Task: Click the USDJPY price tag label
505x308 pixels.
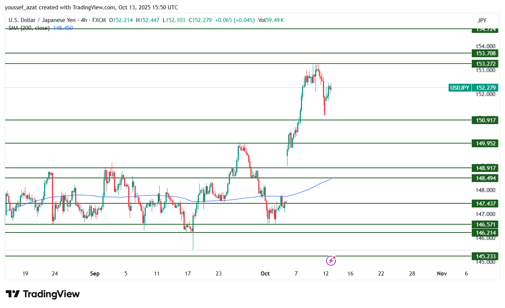Action: (x=459, y=88)
